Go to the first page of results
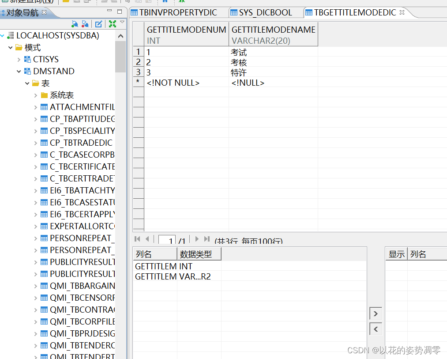The height and width of the screenshot is (359, 447). click(x=137, y=239)
